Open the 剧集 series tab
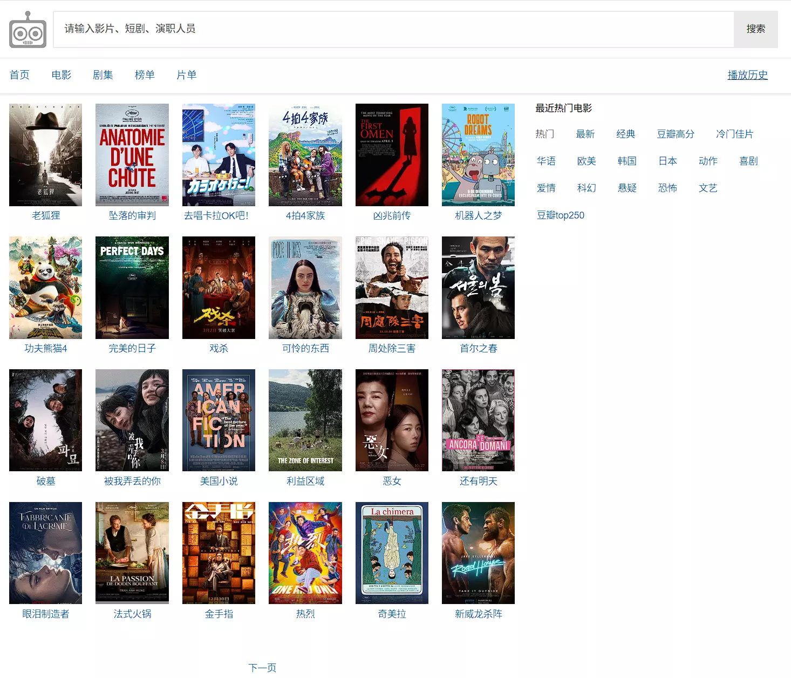Viewport: 791px width, 678px height. tap(103, 75)
